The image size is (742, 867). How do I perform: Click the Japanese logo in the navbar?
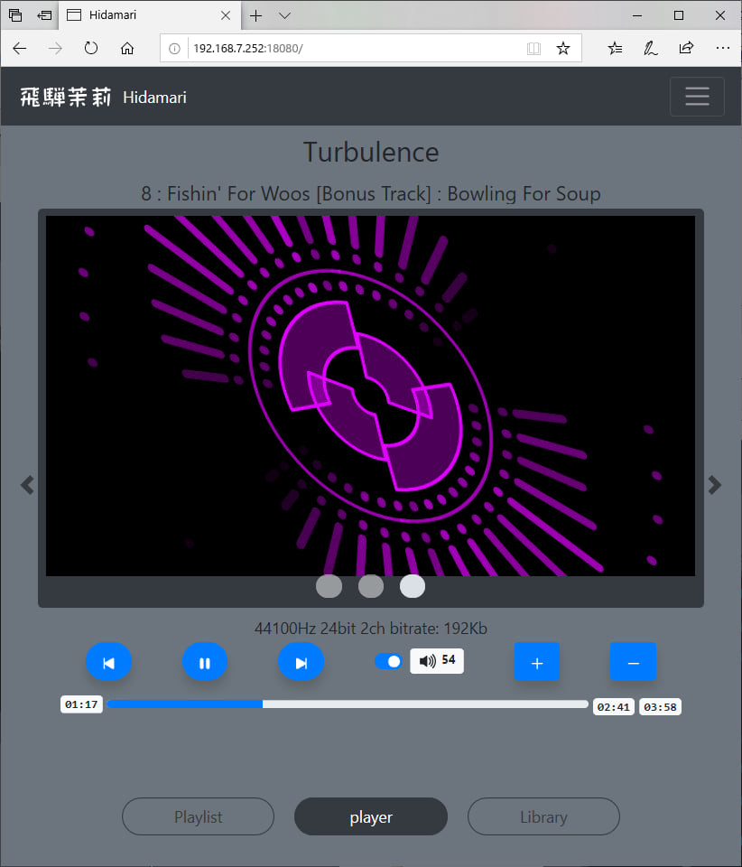point(66,98)
